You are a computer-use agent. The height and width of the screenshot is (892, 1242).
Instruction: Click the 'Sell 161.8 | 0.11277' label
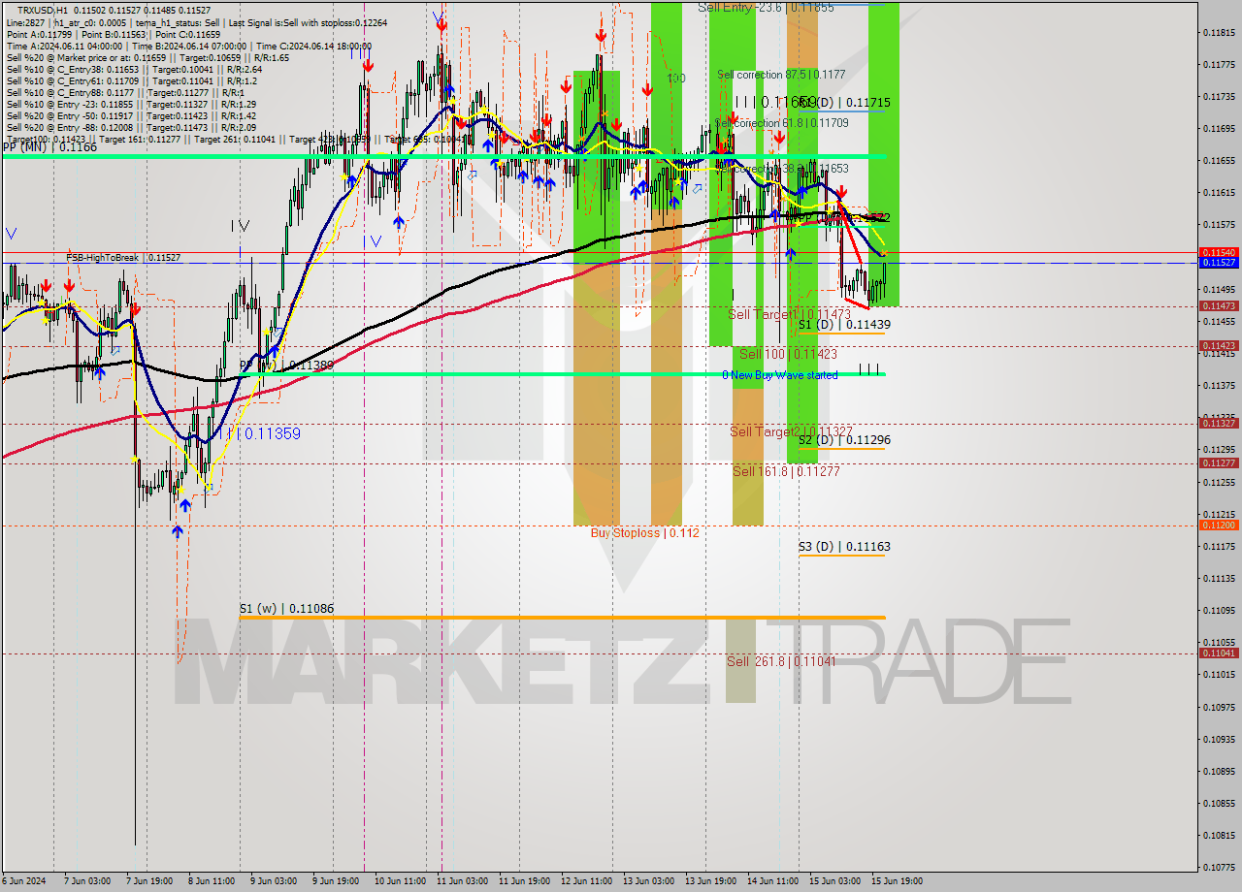[x=786, y=472]
